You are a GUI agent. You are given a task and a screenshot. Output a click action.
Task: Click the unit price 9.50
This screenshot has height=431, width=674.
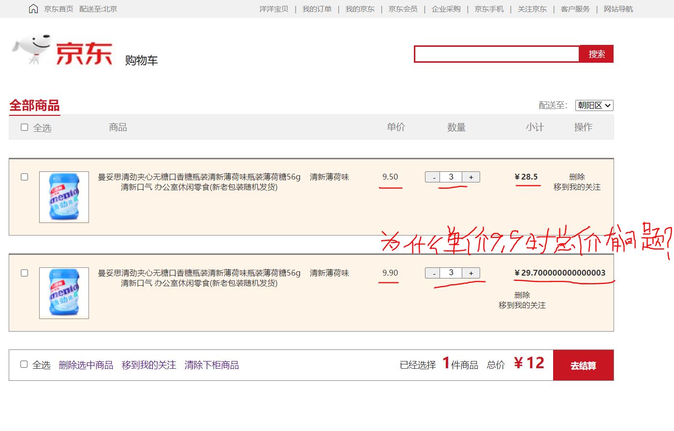click(x=390, y=177)
